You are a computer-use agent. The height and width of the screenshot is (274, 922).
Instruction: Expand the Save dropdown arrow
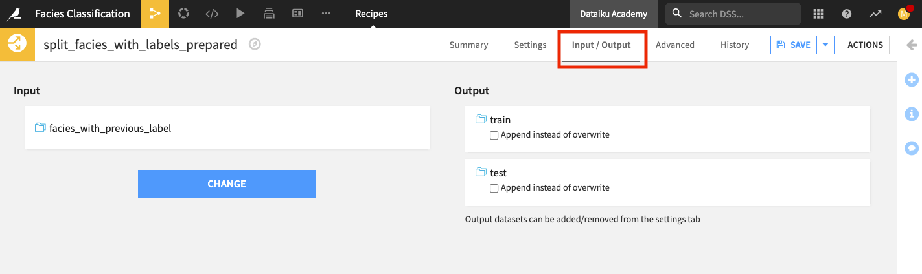pyautogui.click(x=825, y=45)
